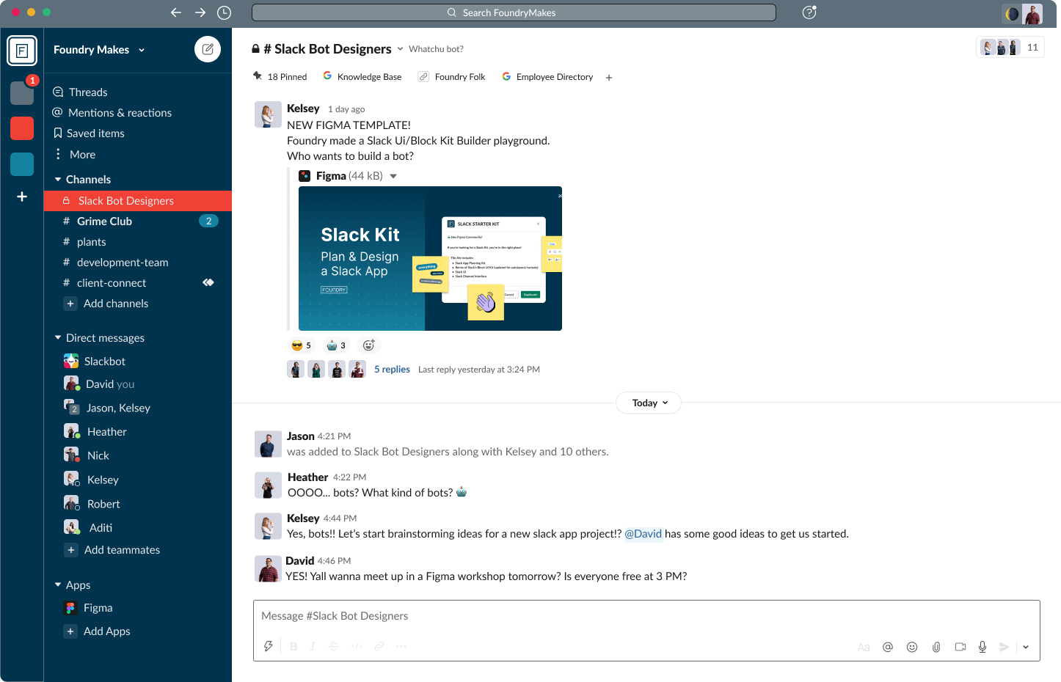This screenshot has height=682, width=1061.
Task: Click the add reaction icon under Figma post
Action: click(x=368, y=345)
